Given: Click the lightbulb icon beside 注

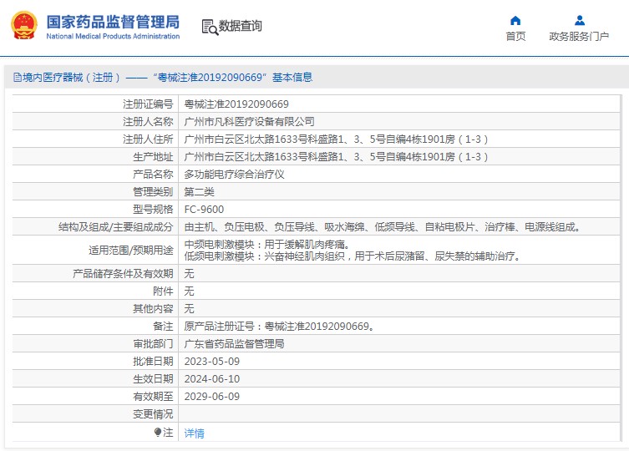Looking at the screenshot, I should coord(158,432).
